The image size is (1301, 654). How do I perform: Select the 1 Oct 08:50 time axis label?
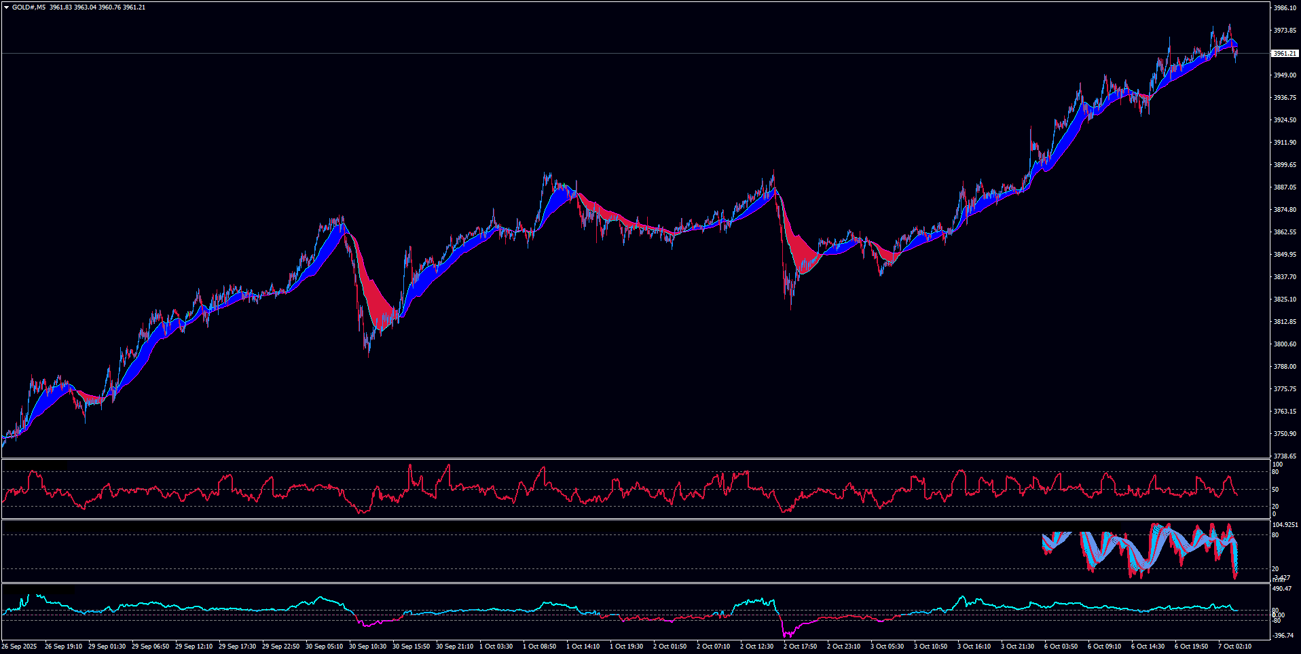pyautogui.click(x=542, y=647)
